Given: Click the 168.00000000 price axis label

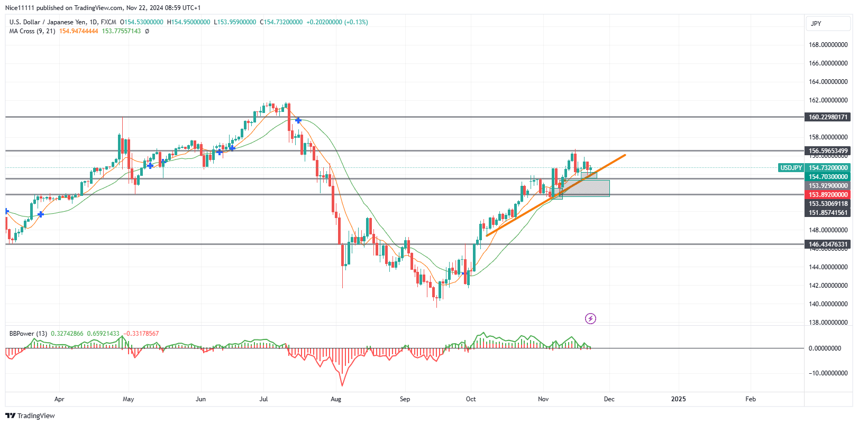Looking at the screenshot, I should 828,45.
